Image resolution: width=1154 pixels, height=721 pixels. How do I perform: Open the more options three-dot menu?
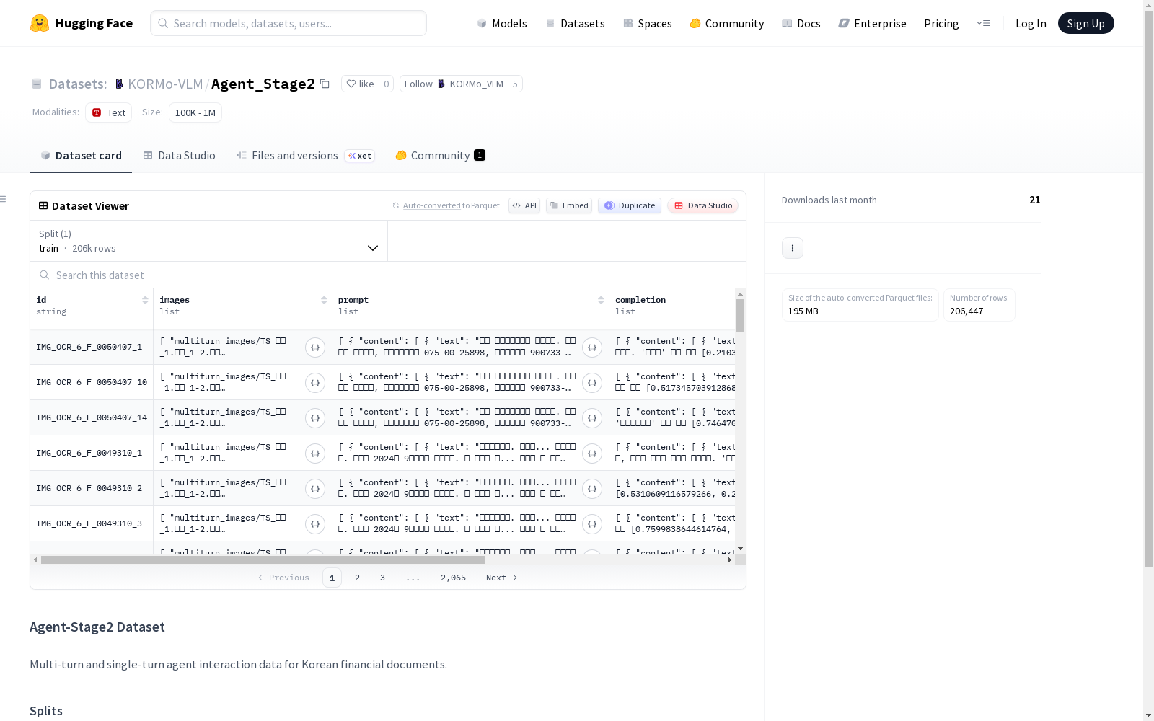(x=793, y=248)
